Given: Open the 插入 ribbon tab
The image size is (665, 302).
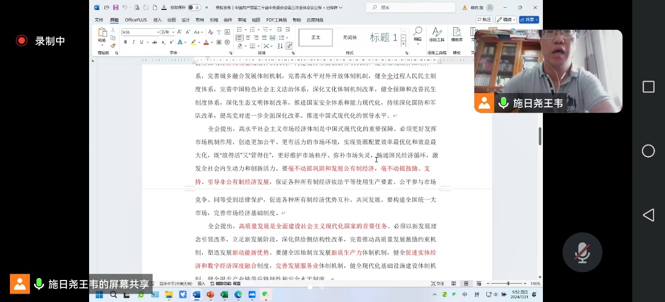Looking at the screenshot, I should point(157,20).
